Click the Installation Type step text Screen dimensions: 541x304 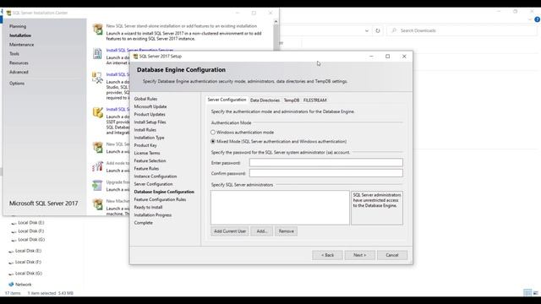(149, 138)
